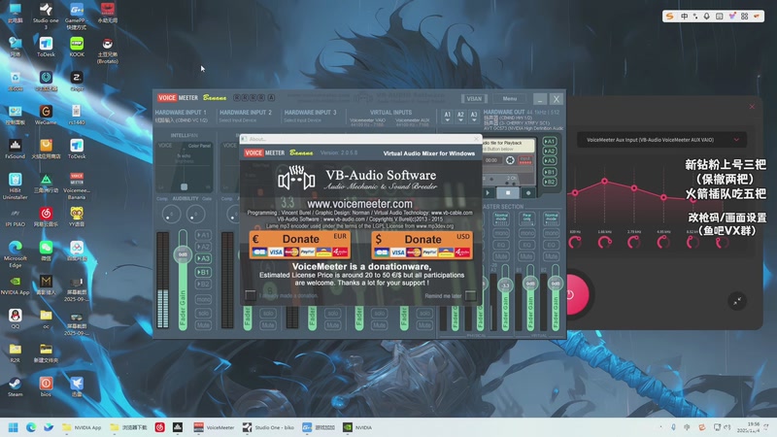Open the WeGame desktop icon

coord(46,111)
